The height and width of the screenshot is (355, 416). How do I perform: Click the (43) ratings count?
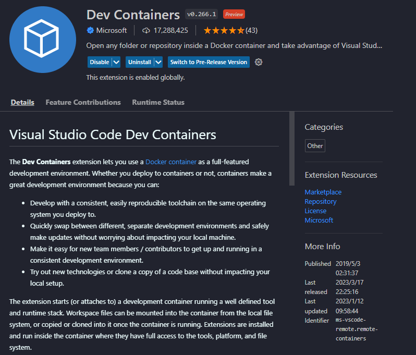click(251, 31)
